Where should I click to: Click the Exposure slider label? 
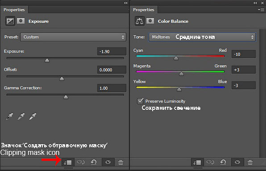(x=14, y=51)
